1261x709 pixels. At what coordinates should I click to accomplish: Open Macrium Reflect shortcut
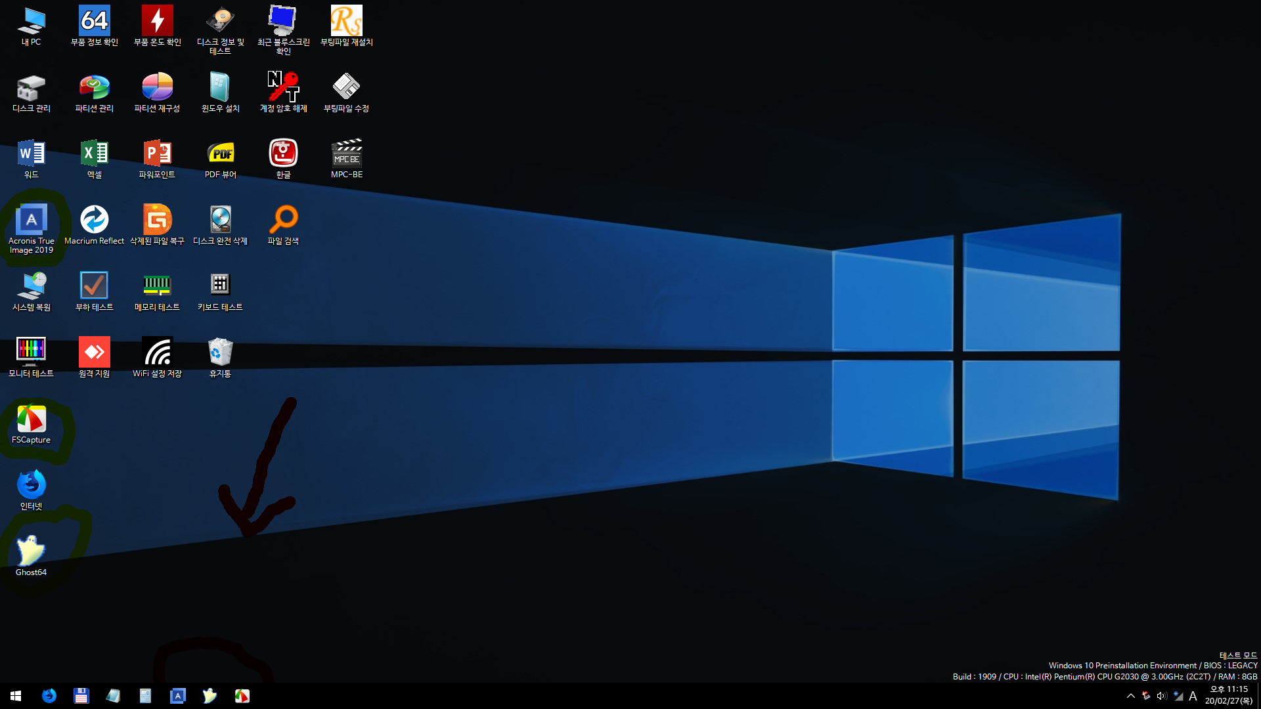click(94, 225)
